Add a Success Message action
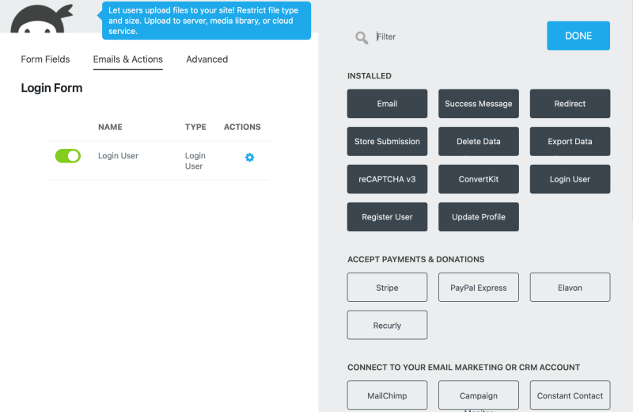The image size is (633, 412). coord(479,104)
